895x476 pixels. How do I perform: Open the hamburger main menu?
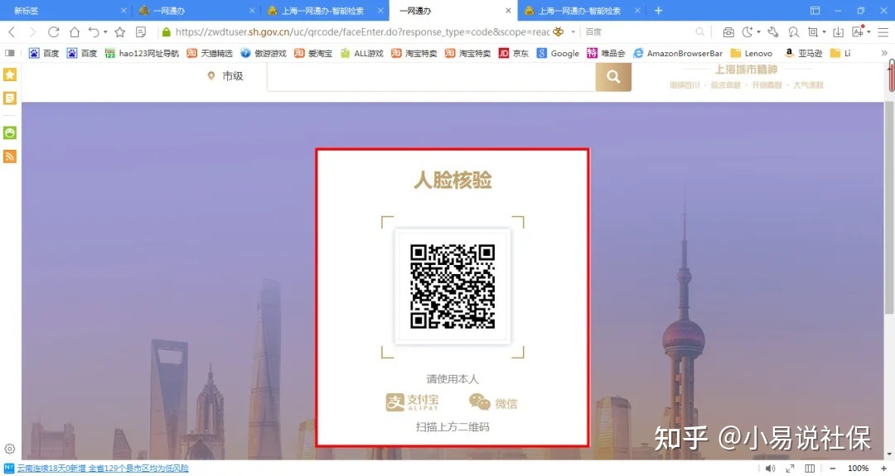tap(883, 32)
